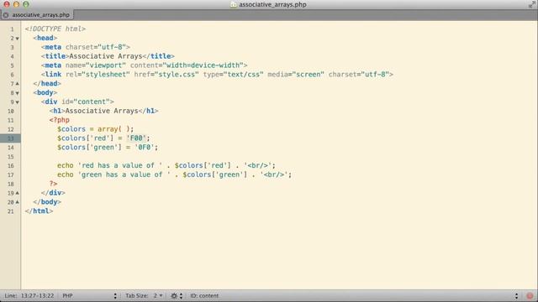Image resolution: width=538 pixels, height=302 pixels.
Task: Click line number 21 in the gutter
Action: tap(11, 211)
